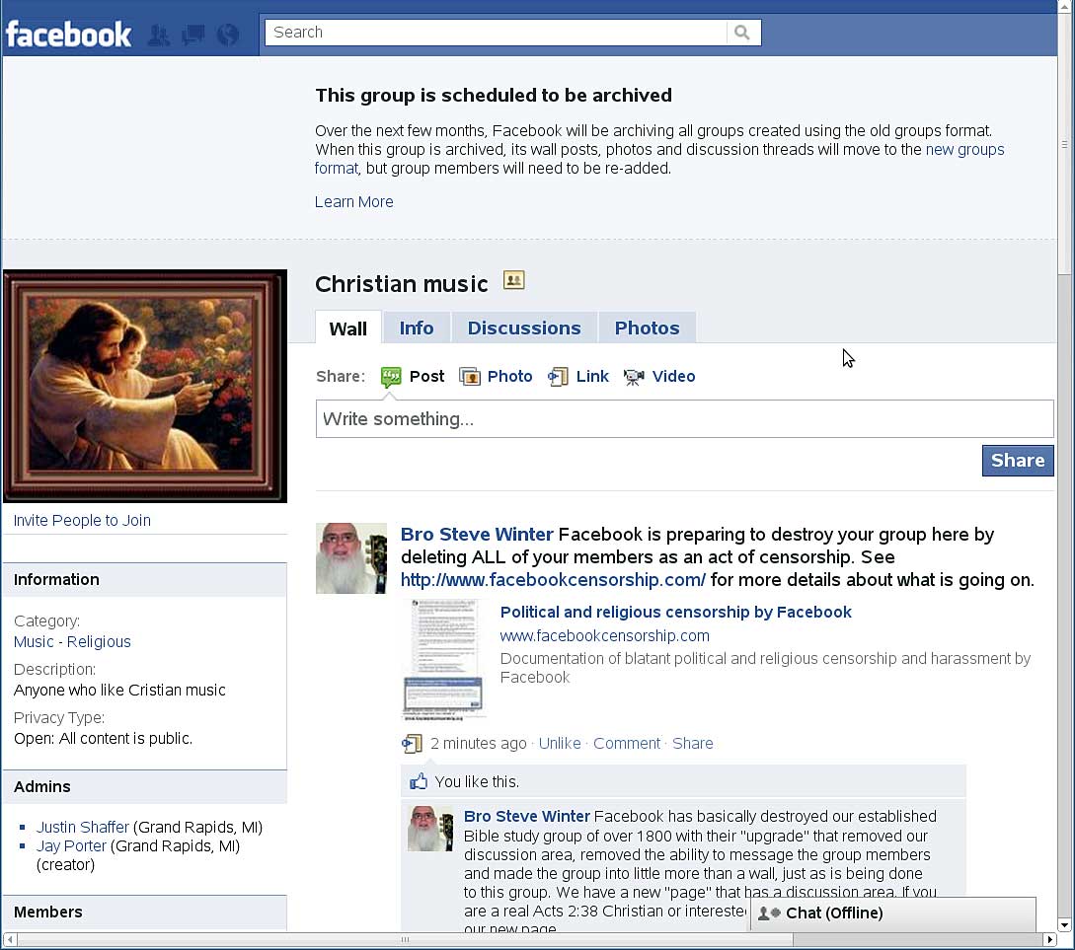The height and width of the screenshot is (950, 1075).
Task: Click the green Post speech-bubble icon
Action: [x=391, y=377]
